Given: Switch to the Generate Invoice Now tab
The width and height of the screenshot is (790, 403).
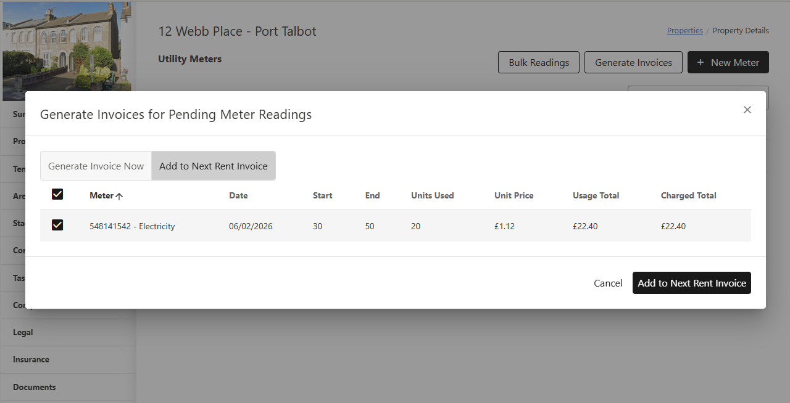Looking at the screenshot, I should (x=96, y=166).
